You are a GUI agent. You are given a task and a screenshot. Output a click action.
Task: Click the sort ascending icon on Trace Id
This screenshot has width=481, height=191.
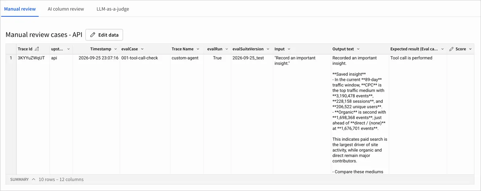(37, 49)
